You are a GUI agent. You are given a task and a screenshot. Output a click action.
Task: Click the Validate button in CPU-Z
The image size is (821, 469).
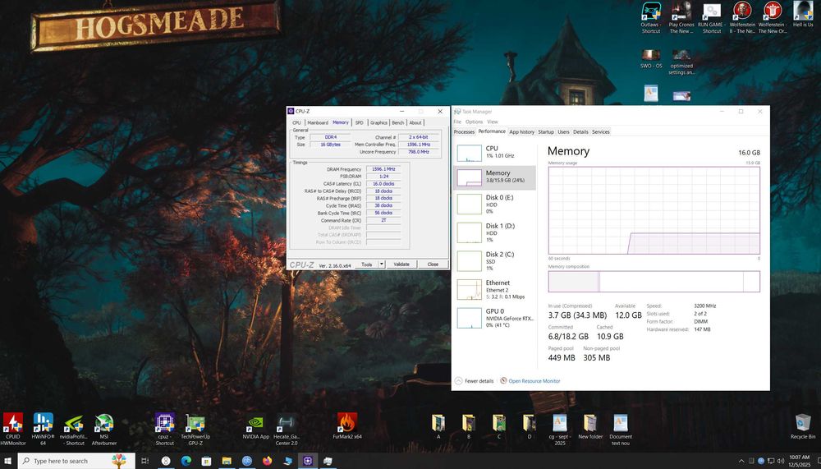pos(401,264)
